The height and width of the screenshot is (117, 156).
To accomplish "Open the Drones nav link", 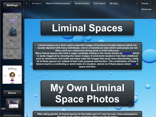I will pyautogui.click(x=145, y=3).
